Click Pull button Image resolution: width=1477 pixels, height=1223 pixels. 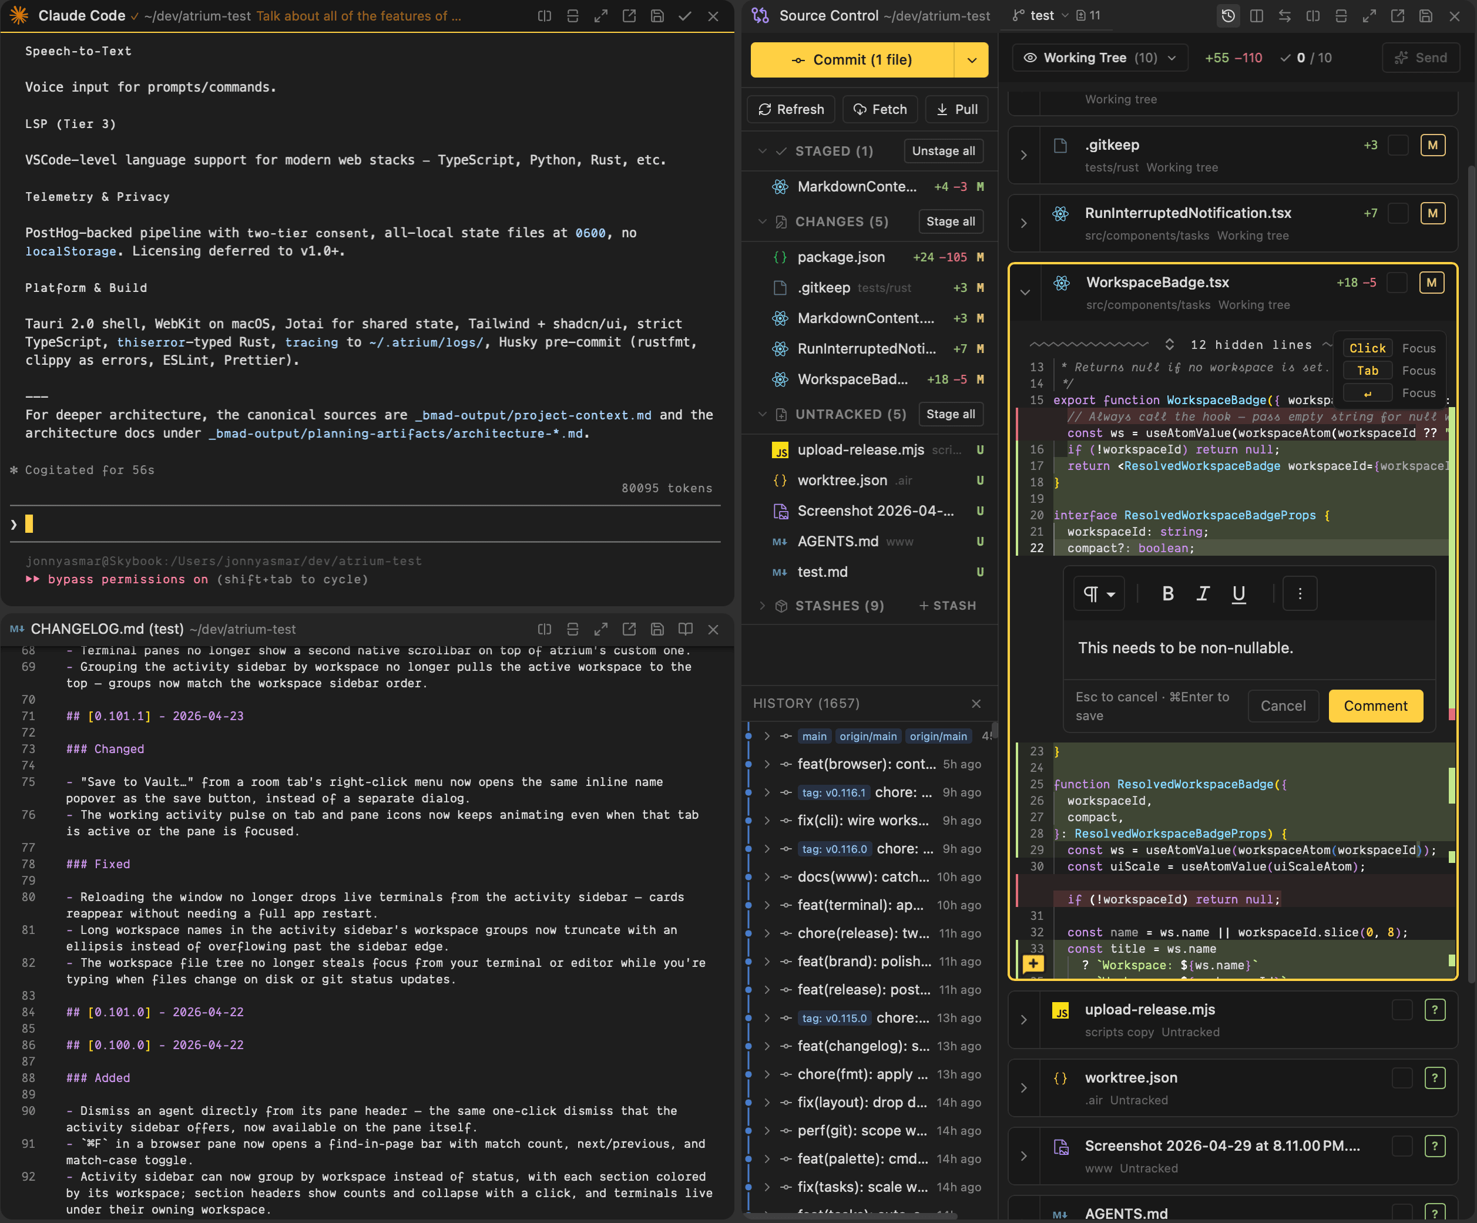pyautogui.click(x=956, y=109)
